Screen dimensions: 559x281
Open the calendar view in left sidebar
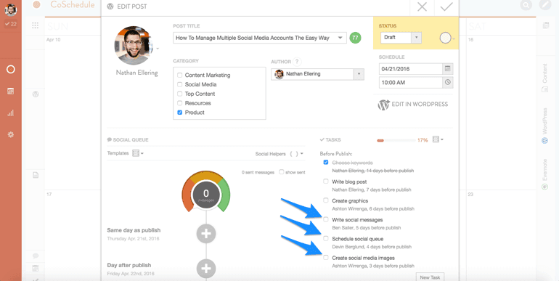point(11,91)
